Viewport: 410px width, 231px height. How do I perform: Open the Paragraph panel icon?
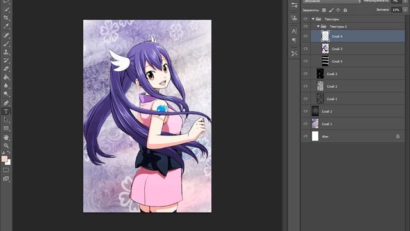[294, 40]
